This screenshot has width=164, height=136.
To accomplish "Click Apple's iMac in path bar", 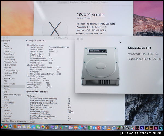I will [8, 121].
